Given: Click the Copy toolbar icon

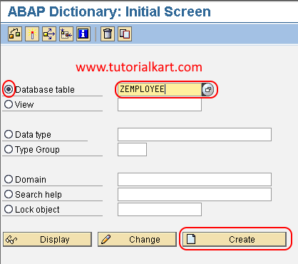Looking at the screenshot, I should pyautogui.click(x=125, y=34).
